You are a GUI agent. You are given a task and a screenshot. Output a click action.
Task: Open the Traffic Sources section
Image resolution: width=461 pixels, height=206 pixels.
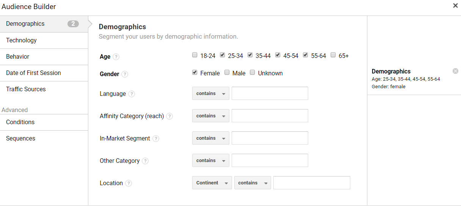[x=44, y=89]
